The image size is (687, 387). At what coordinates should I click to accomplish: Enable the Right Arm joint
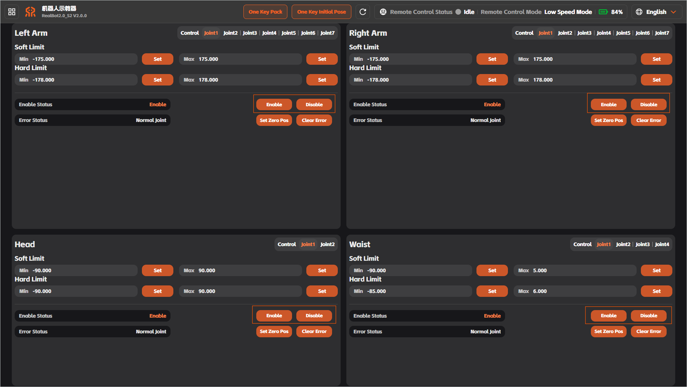point(609,104)
